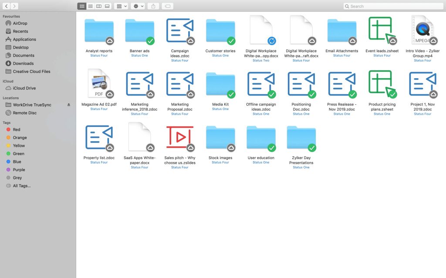
Task: Select iCloud Drive in the sidebar
Action: (24, 88)
